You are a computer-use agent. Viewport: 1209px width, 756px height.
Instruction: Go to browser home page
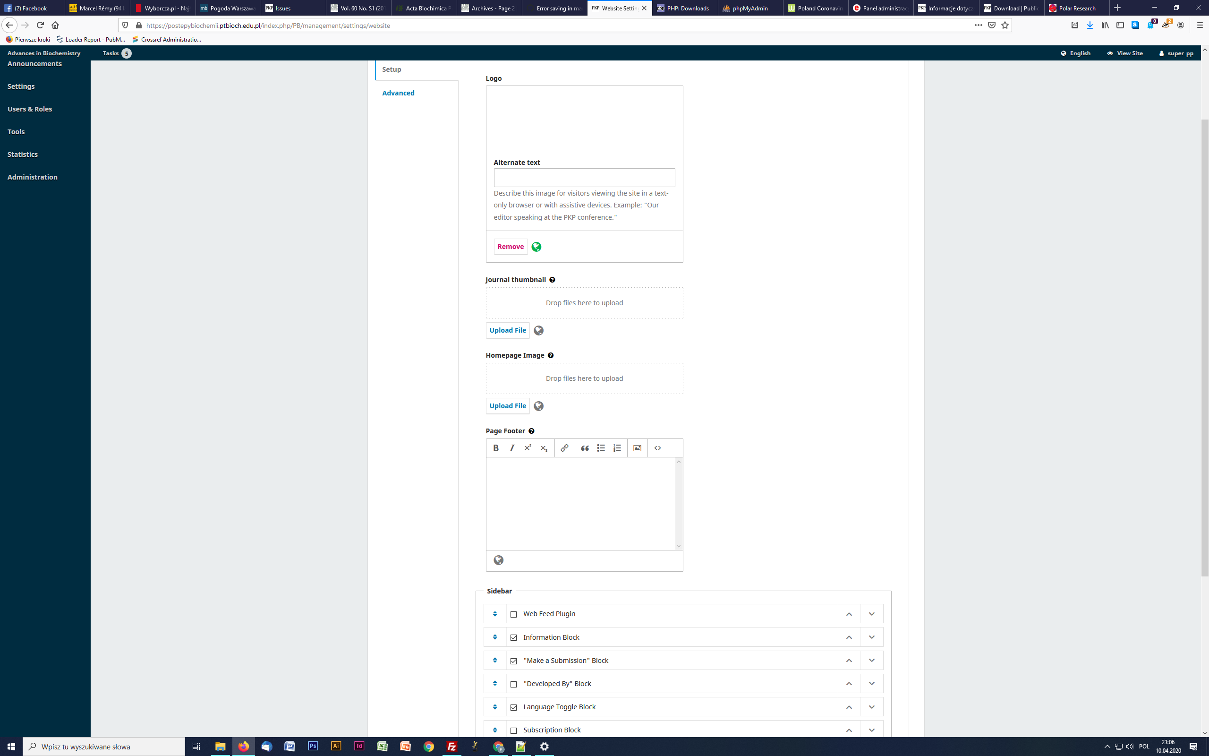[x=55, y=25]
